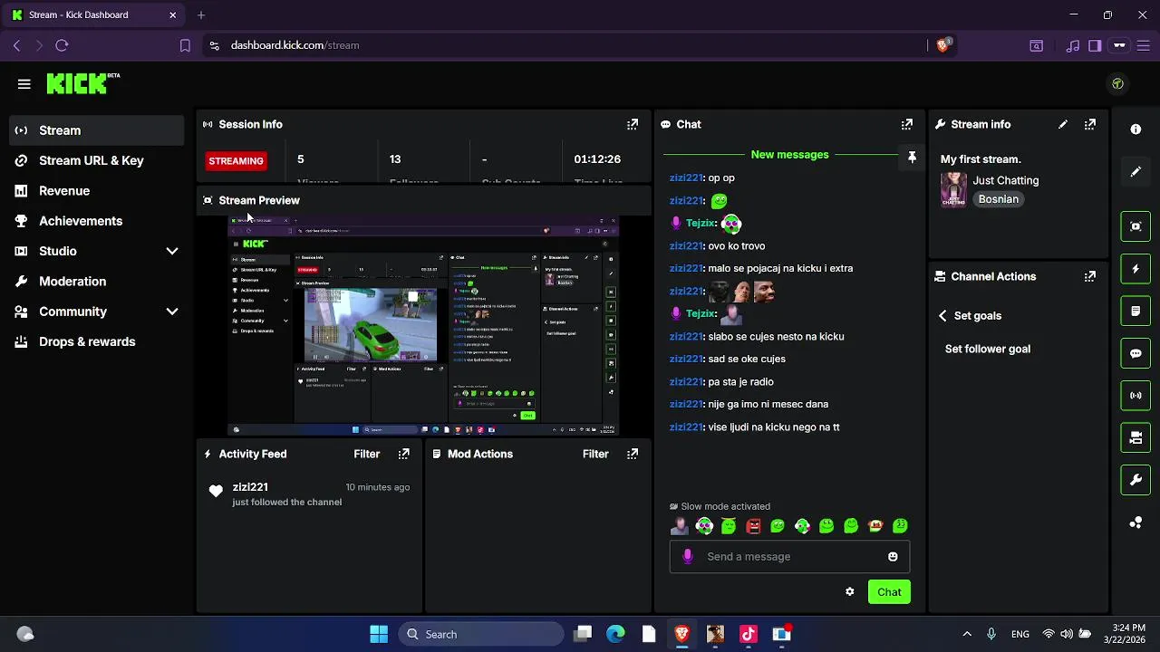Click the Just Chatting category thumbnail
Viewport: 1160px width, 652px height.
point(953,189)
